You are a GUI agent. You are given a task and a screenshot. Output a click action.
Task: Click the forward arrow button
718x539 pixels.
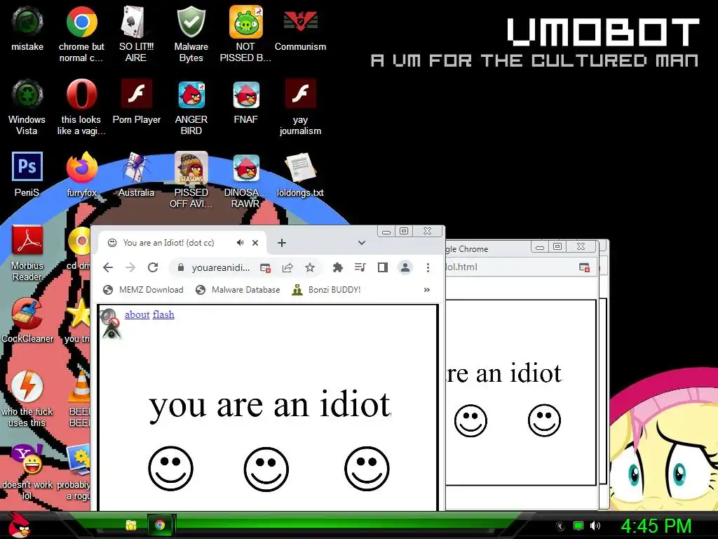point(130,267)
